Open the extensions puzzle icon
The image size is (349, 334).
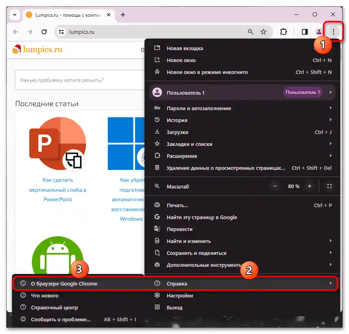283,31
